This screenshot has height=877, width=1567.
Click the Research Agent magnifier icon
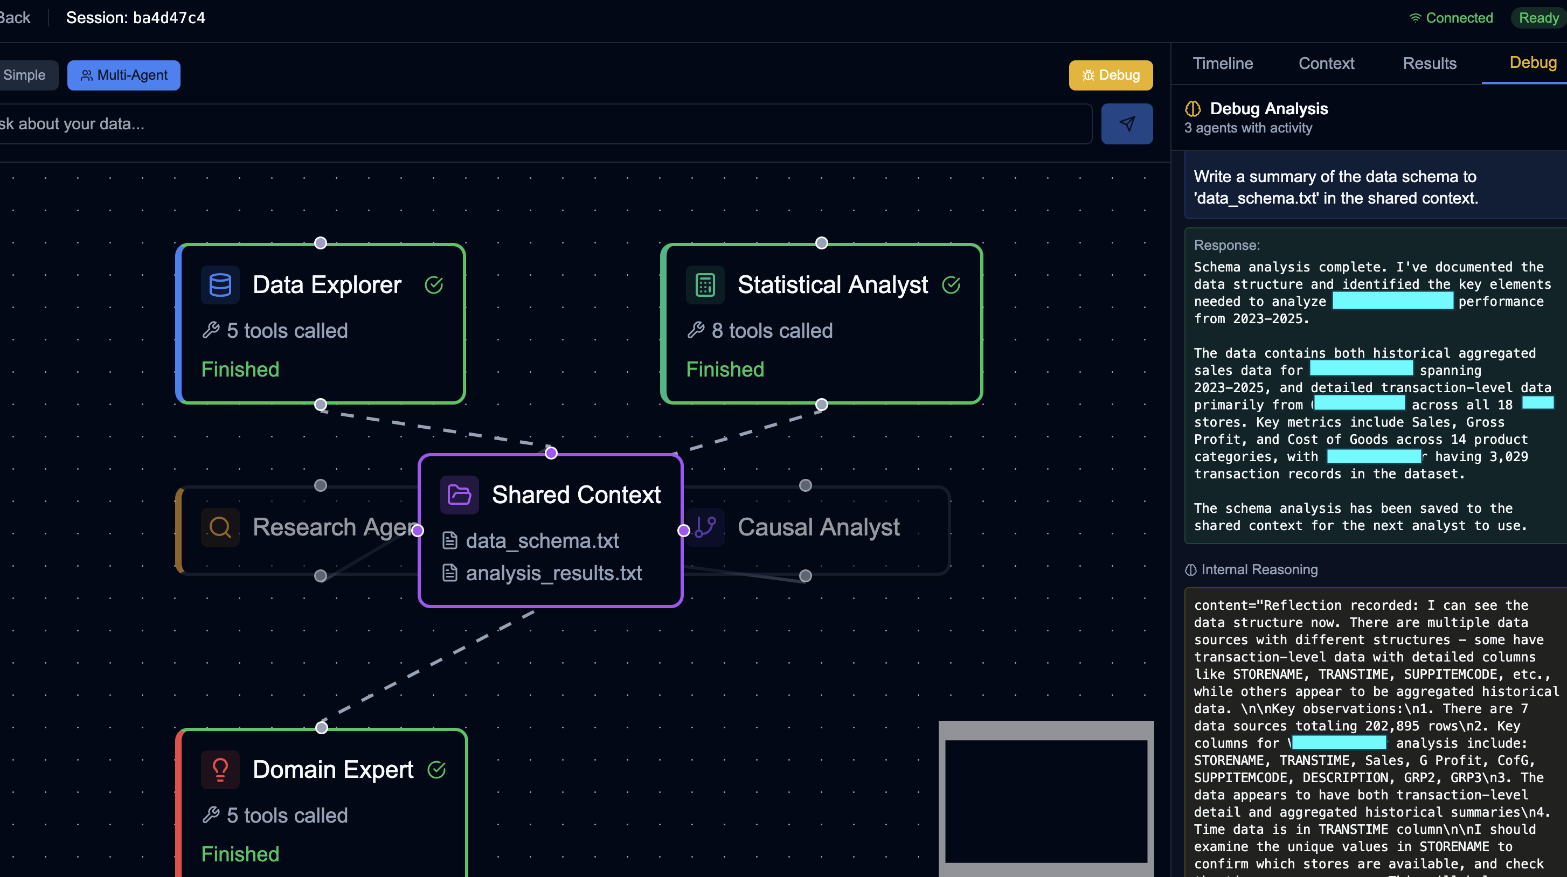click(220, 527)
